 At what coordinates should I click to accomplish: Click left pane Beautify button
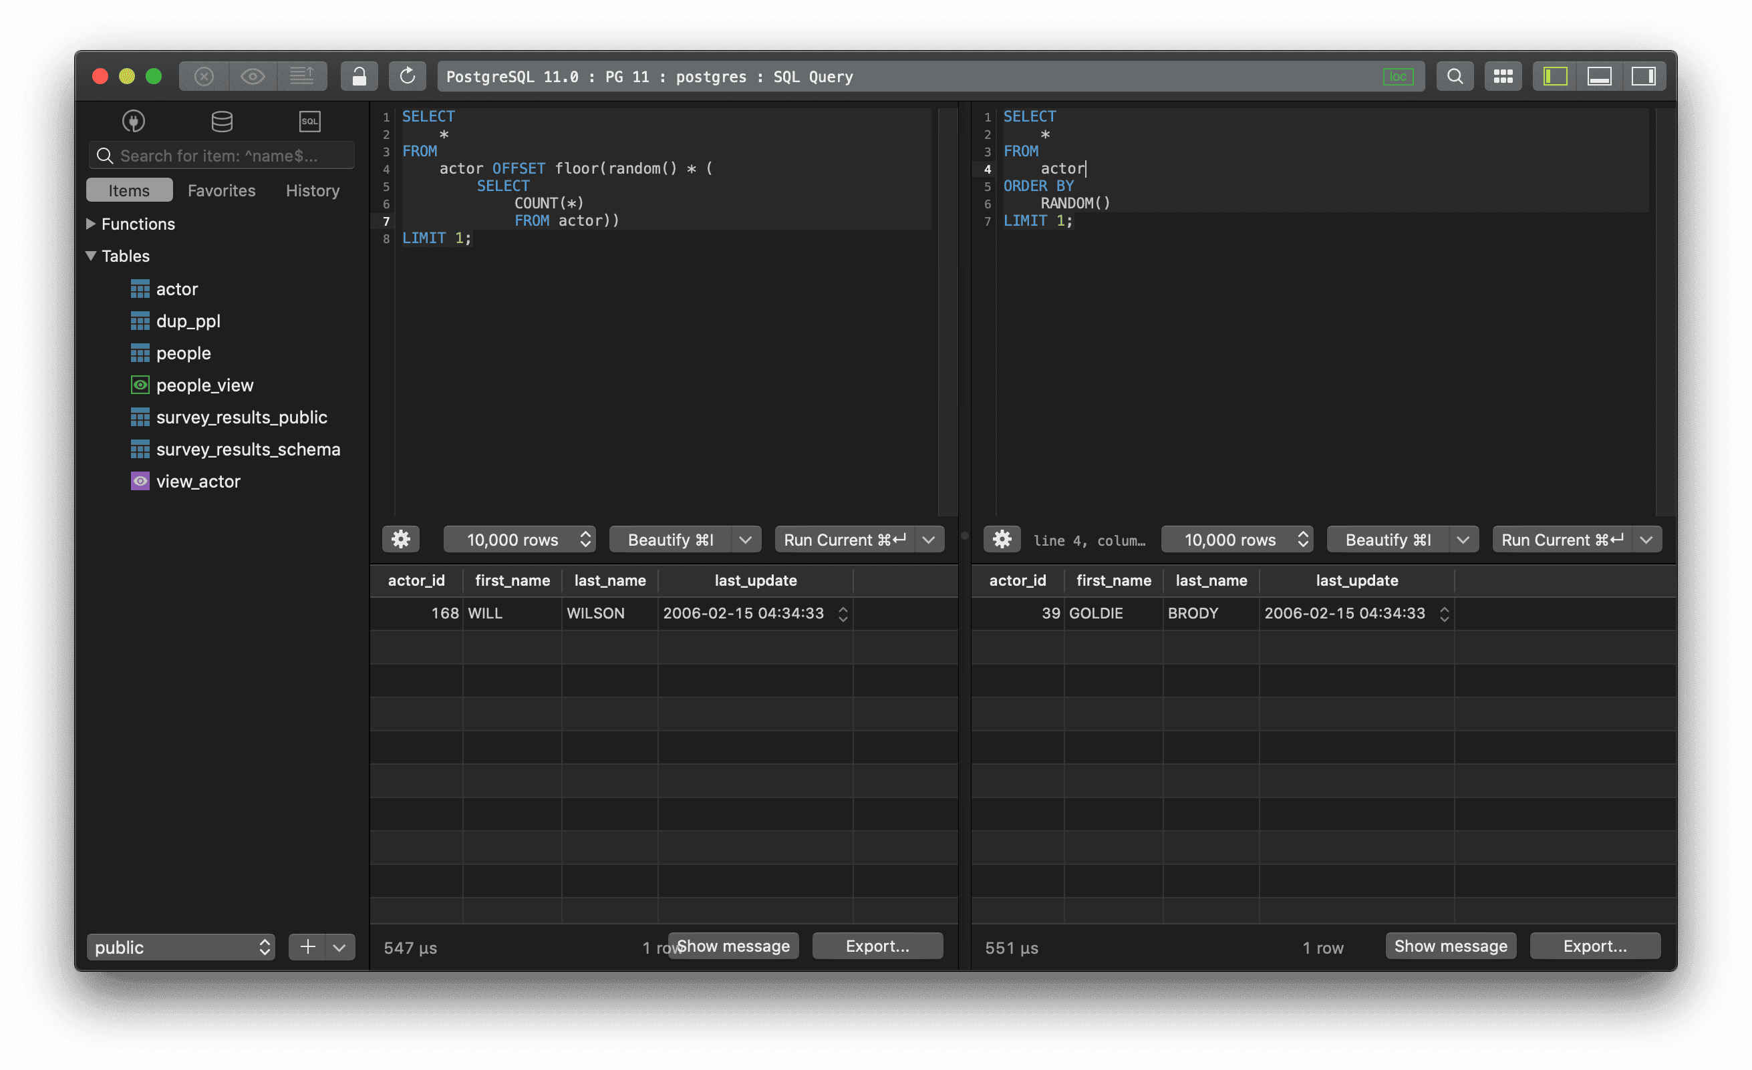tap(670, 540)
